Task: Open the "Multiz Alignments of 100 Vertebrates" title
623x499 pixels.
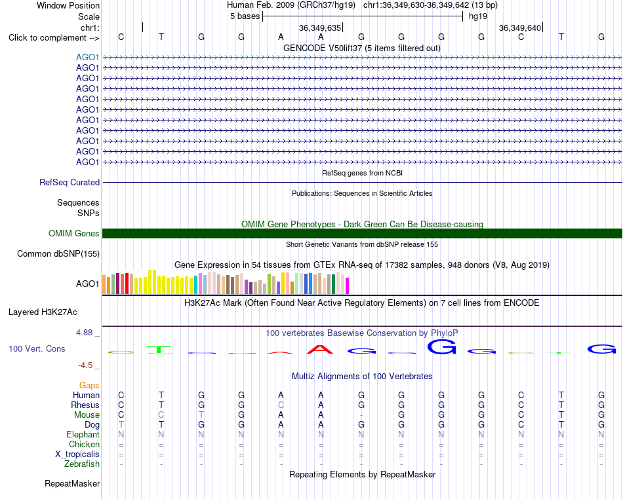Action: click(362, 376)
